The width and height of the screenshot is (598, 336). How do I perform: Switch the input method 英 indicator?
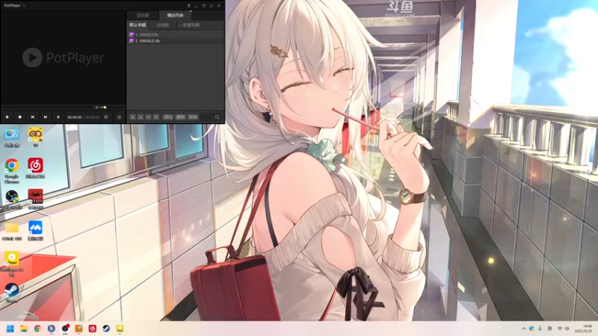(x=549, y=329)
